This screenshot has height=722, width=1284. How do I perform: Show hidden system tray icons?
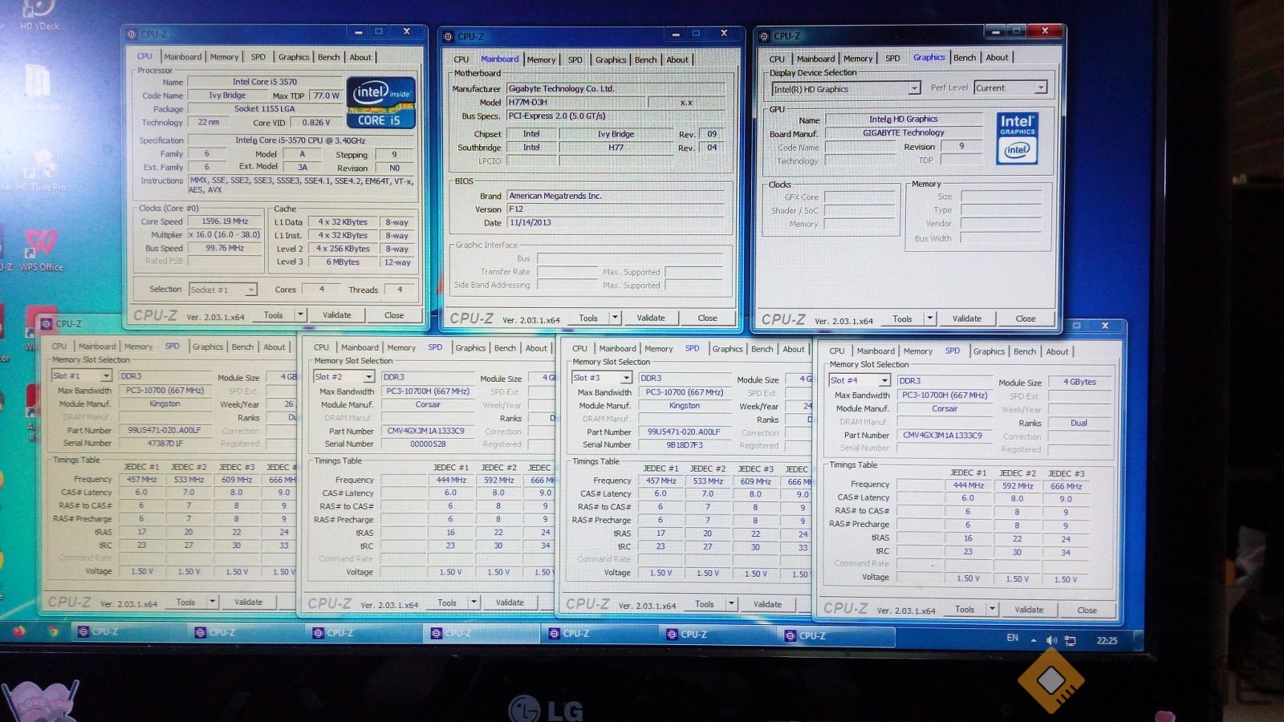1034,640
